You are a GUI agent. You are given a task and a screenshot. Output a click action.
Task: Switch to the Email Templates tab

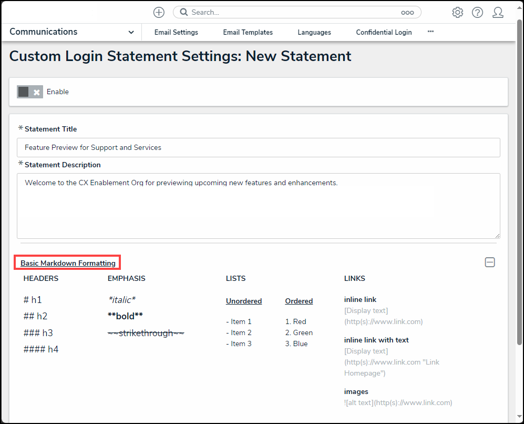point(248,32)
